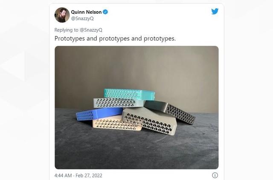Click empty card space beside the timestamp
This screenshot has height=180, width=273.
[157, 175]
